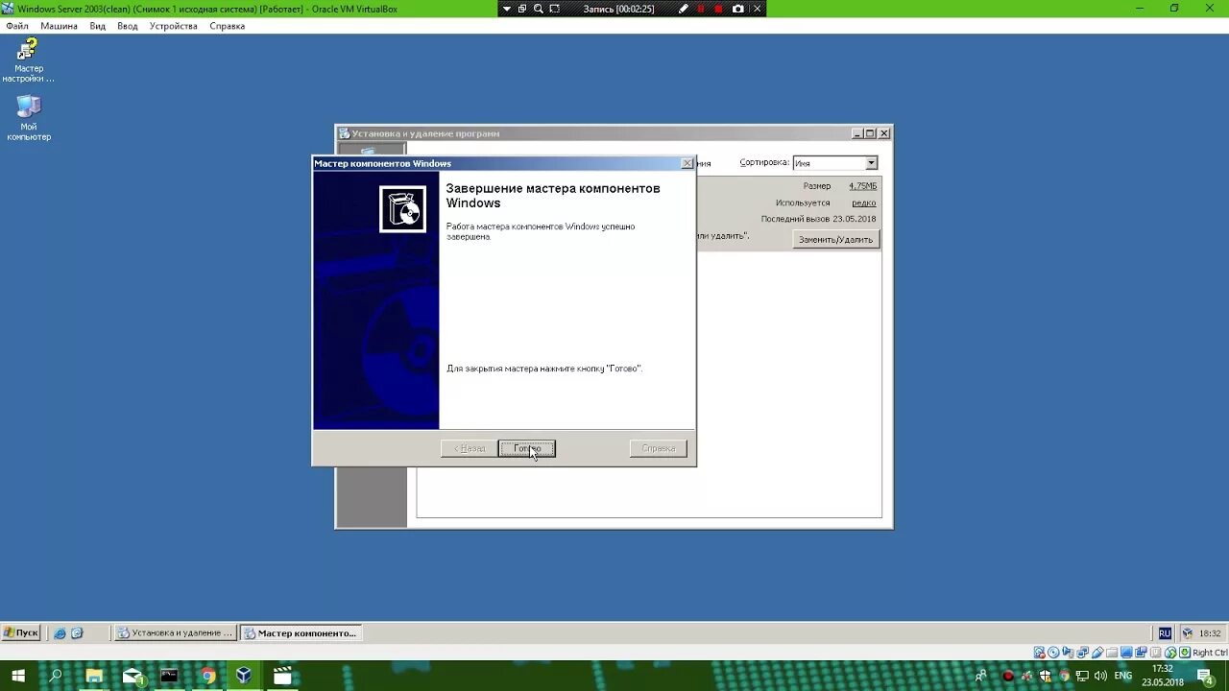Open the video clapperboard taskbar app

click(x=282, y=676)
